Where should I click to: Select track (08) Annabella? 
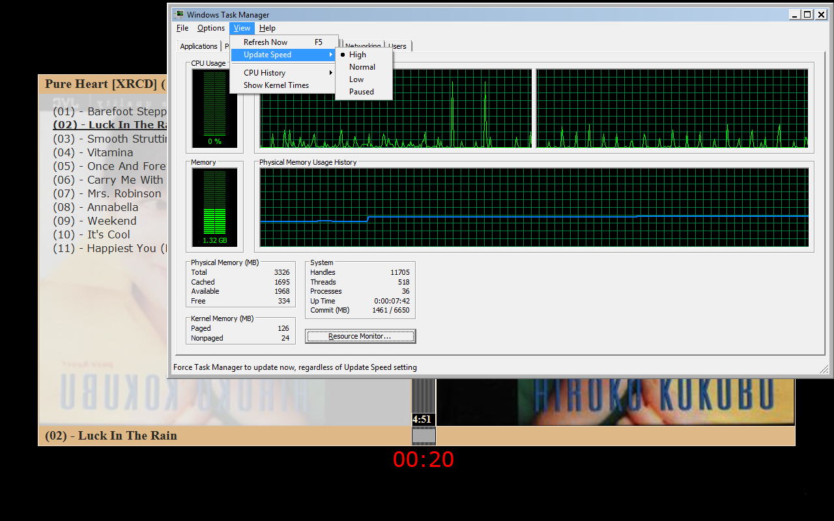tap(96, 207)
